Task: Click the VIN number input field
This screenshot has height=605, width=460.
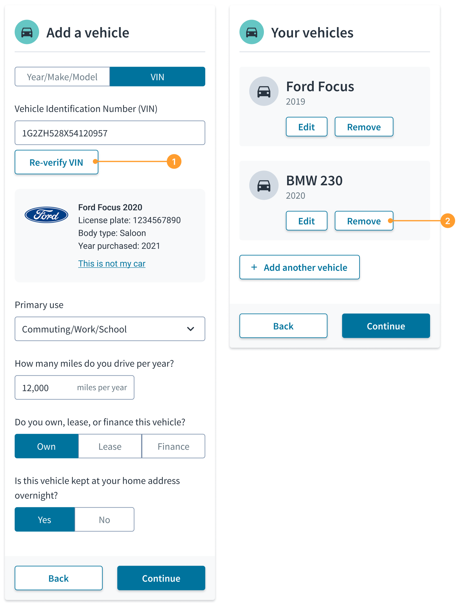Action: 110,133
